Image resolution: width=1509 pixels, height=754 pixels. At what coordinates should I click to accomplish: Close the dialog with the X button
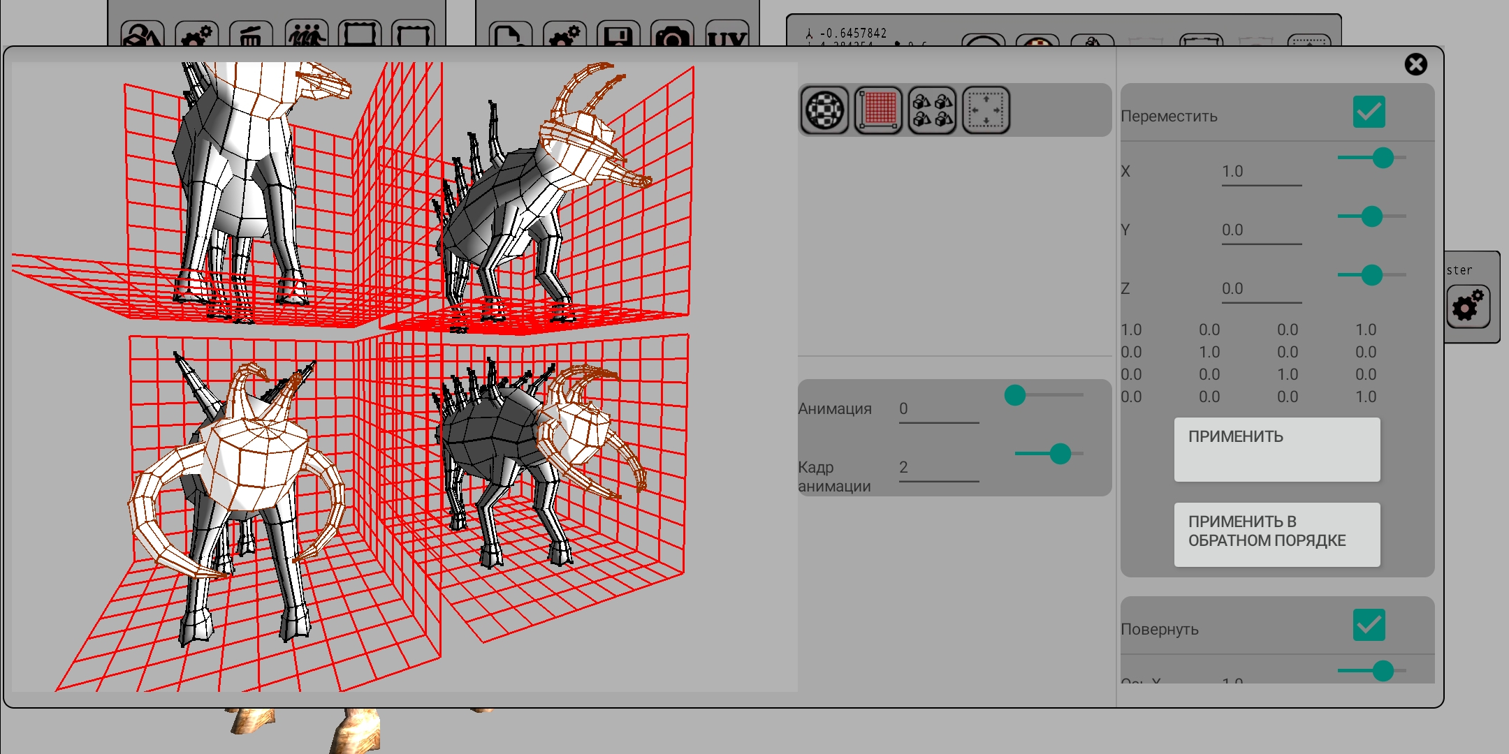click(1416, 64)
